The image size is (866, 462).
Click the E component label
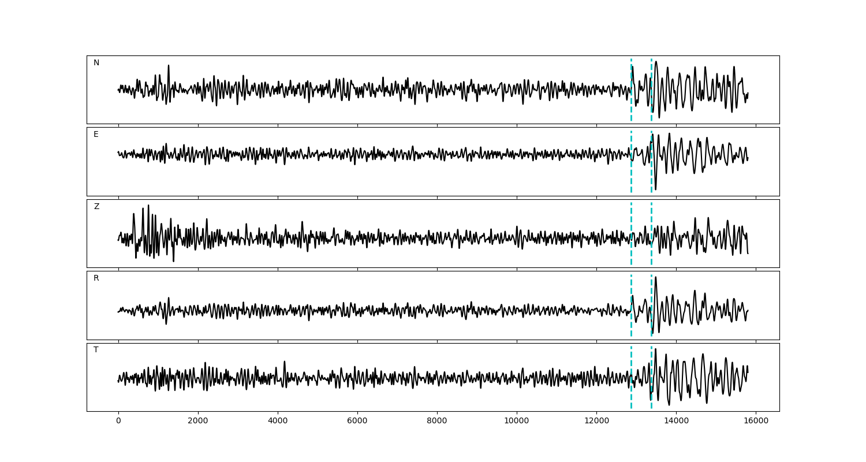point(96,135)
